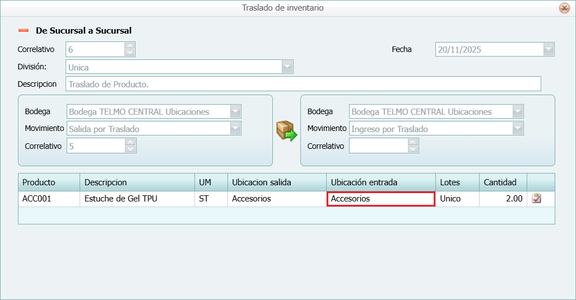Click the box transfer arrow icon

tap(286, 130)
